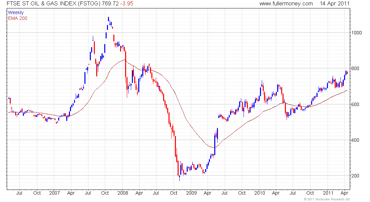Click the 2007 year label on time axis
Image resolution: width=370 pixels, height=202 pixels.
pos(54,193)
